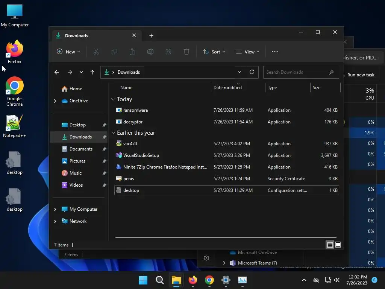Unpin Downloads from Quick access
The width and height of the screenshot is (385, 289).
pos(105,137)
